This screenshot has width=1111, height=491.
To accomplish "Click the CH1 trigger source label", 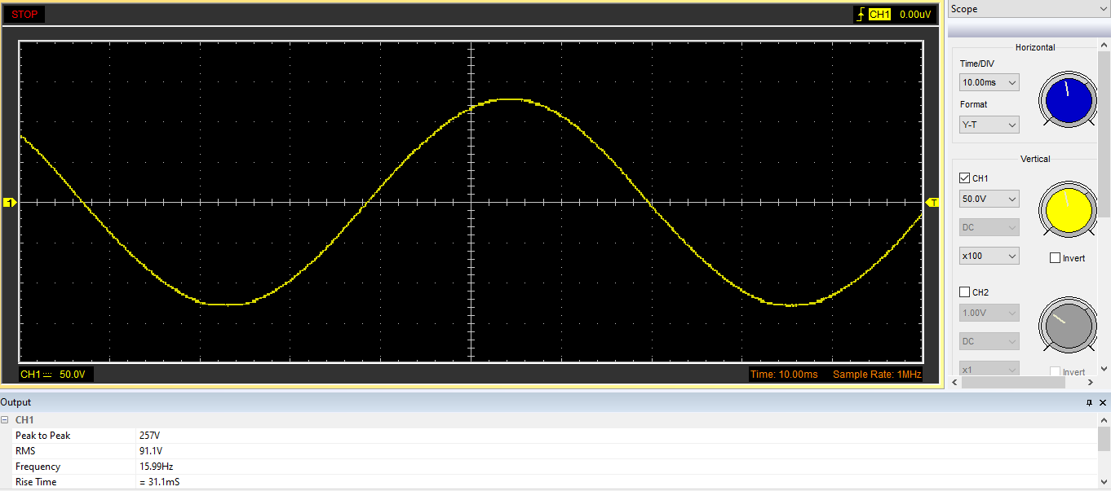I will pyautogui.click(x=879, y=15).
